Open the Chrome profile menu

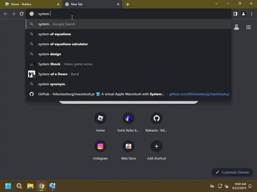click(243, 14)
